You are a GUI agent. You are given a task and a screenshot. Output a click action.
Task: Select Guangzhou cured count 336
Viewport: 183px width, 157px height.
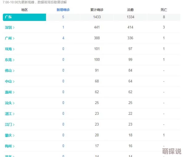pyautogui.click(x=130, y=38)
